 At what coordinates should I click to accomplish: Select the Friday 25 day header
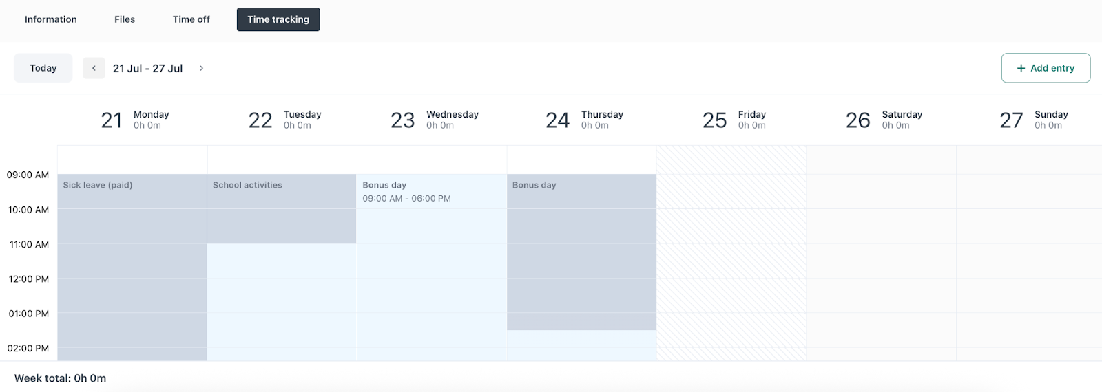[734, 120]
